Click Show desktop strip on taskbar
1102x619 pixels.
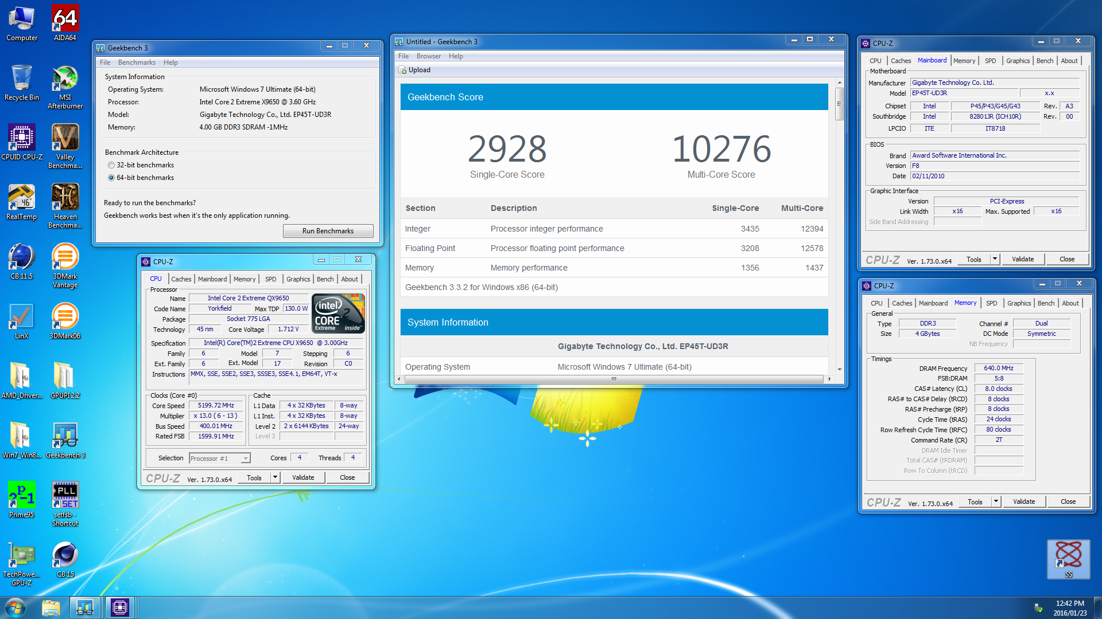1097,608
